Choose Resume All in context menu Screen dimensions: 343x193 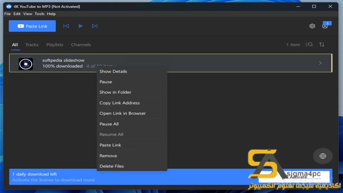(132, 134)
